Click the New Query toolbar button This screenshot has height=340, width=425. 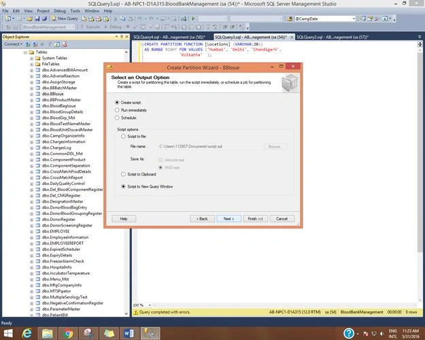coord(65,19)
